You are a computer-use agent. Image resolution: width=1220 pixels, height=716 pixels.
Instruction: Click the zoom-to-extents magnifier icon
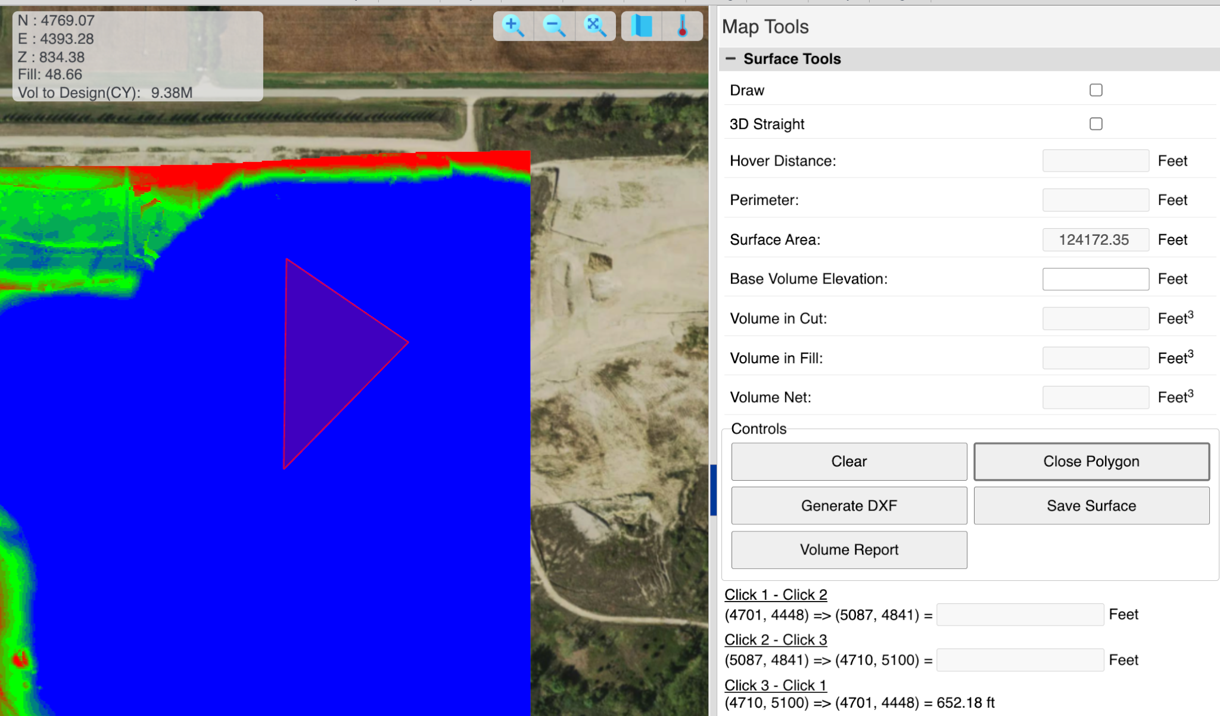coord(595,26)
